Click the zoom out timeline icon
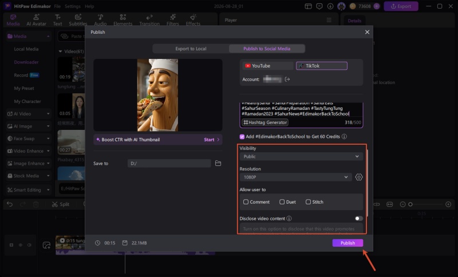 point(402,204)
